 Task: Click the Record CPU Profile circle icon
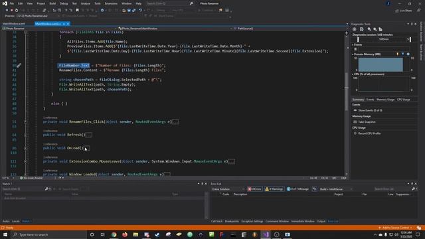point(355,133)
